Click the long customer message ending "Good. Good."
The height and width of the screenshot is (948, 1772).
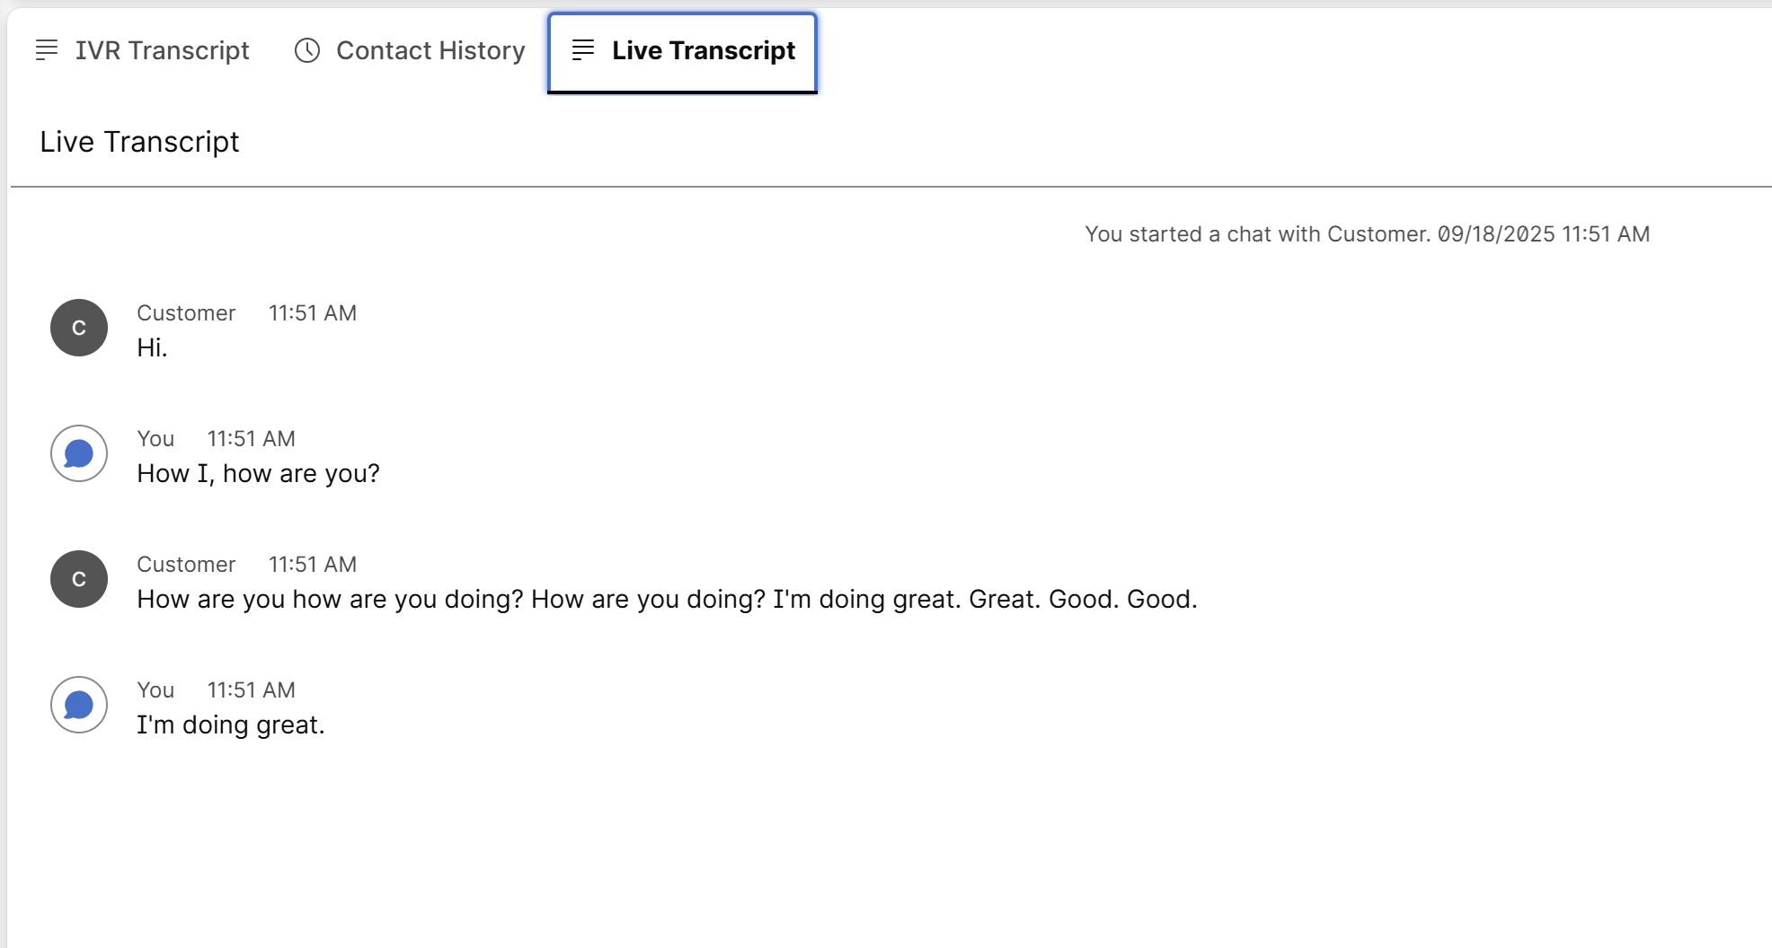(666, 599)
